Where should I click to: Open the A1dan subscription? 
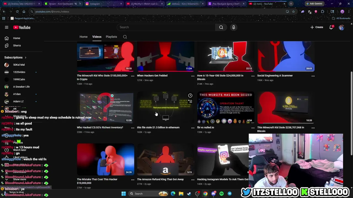[17, 94]
